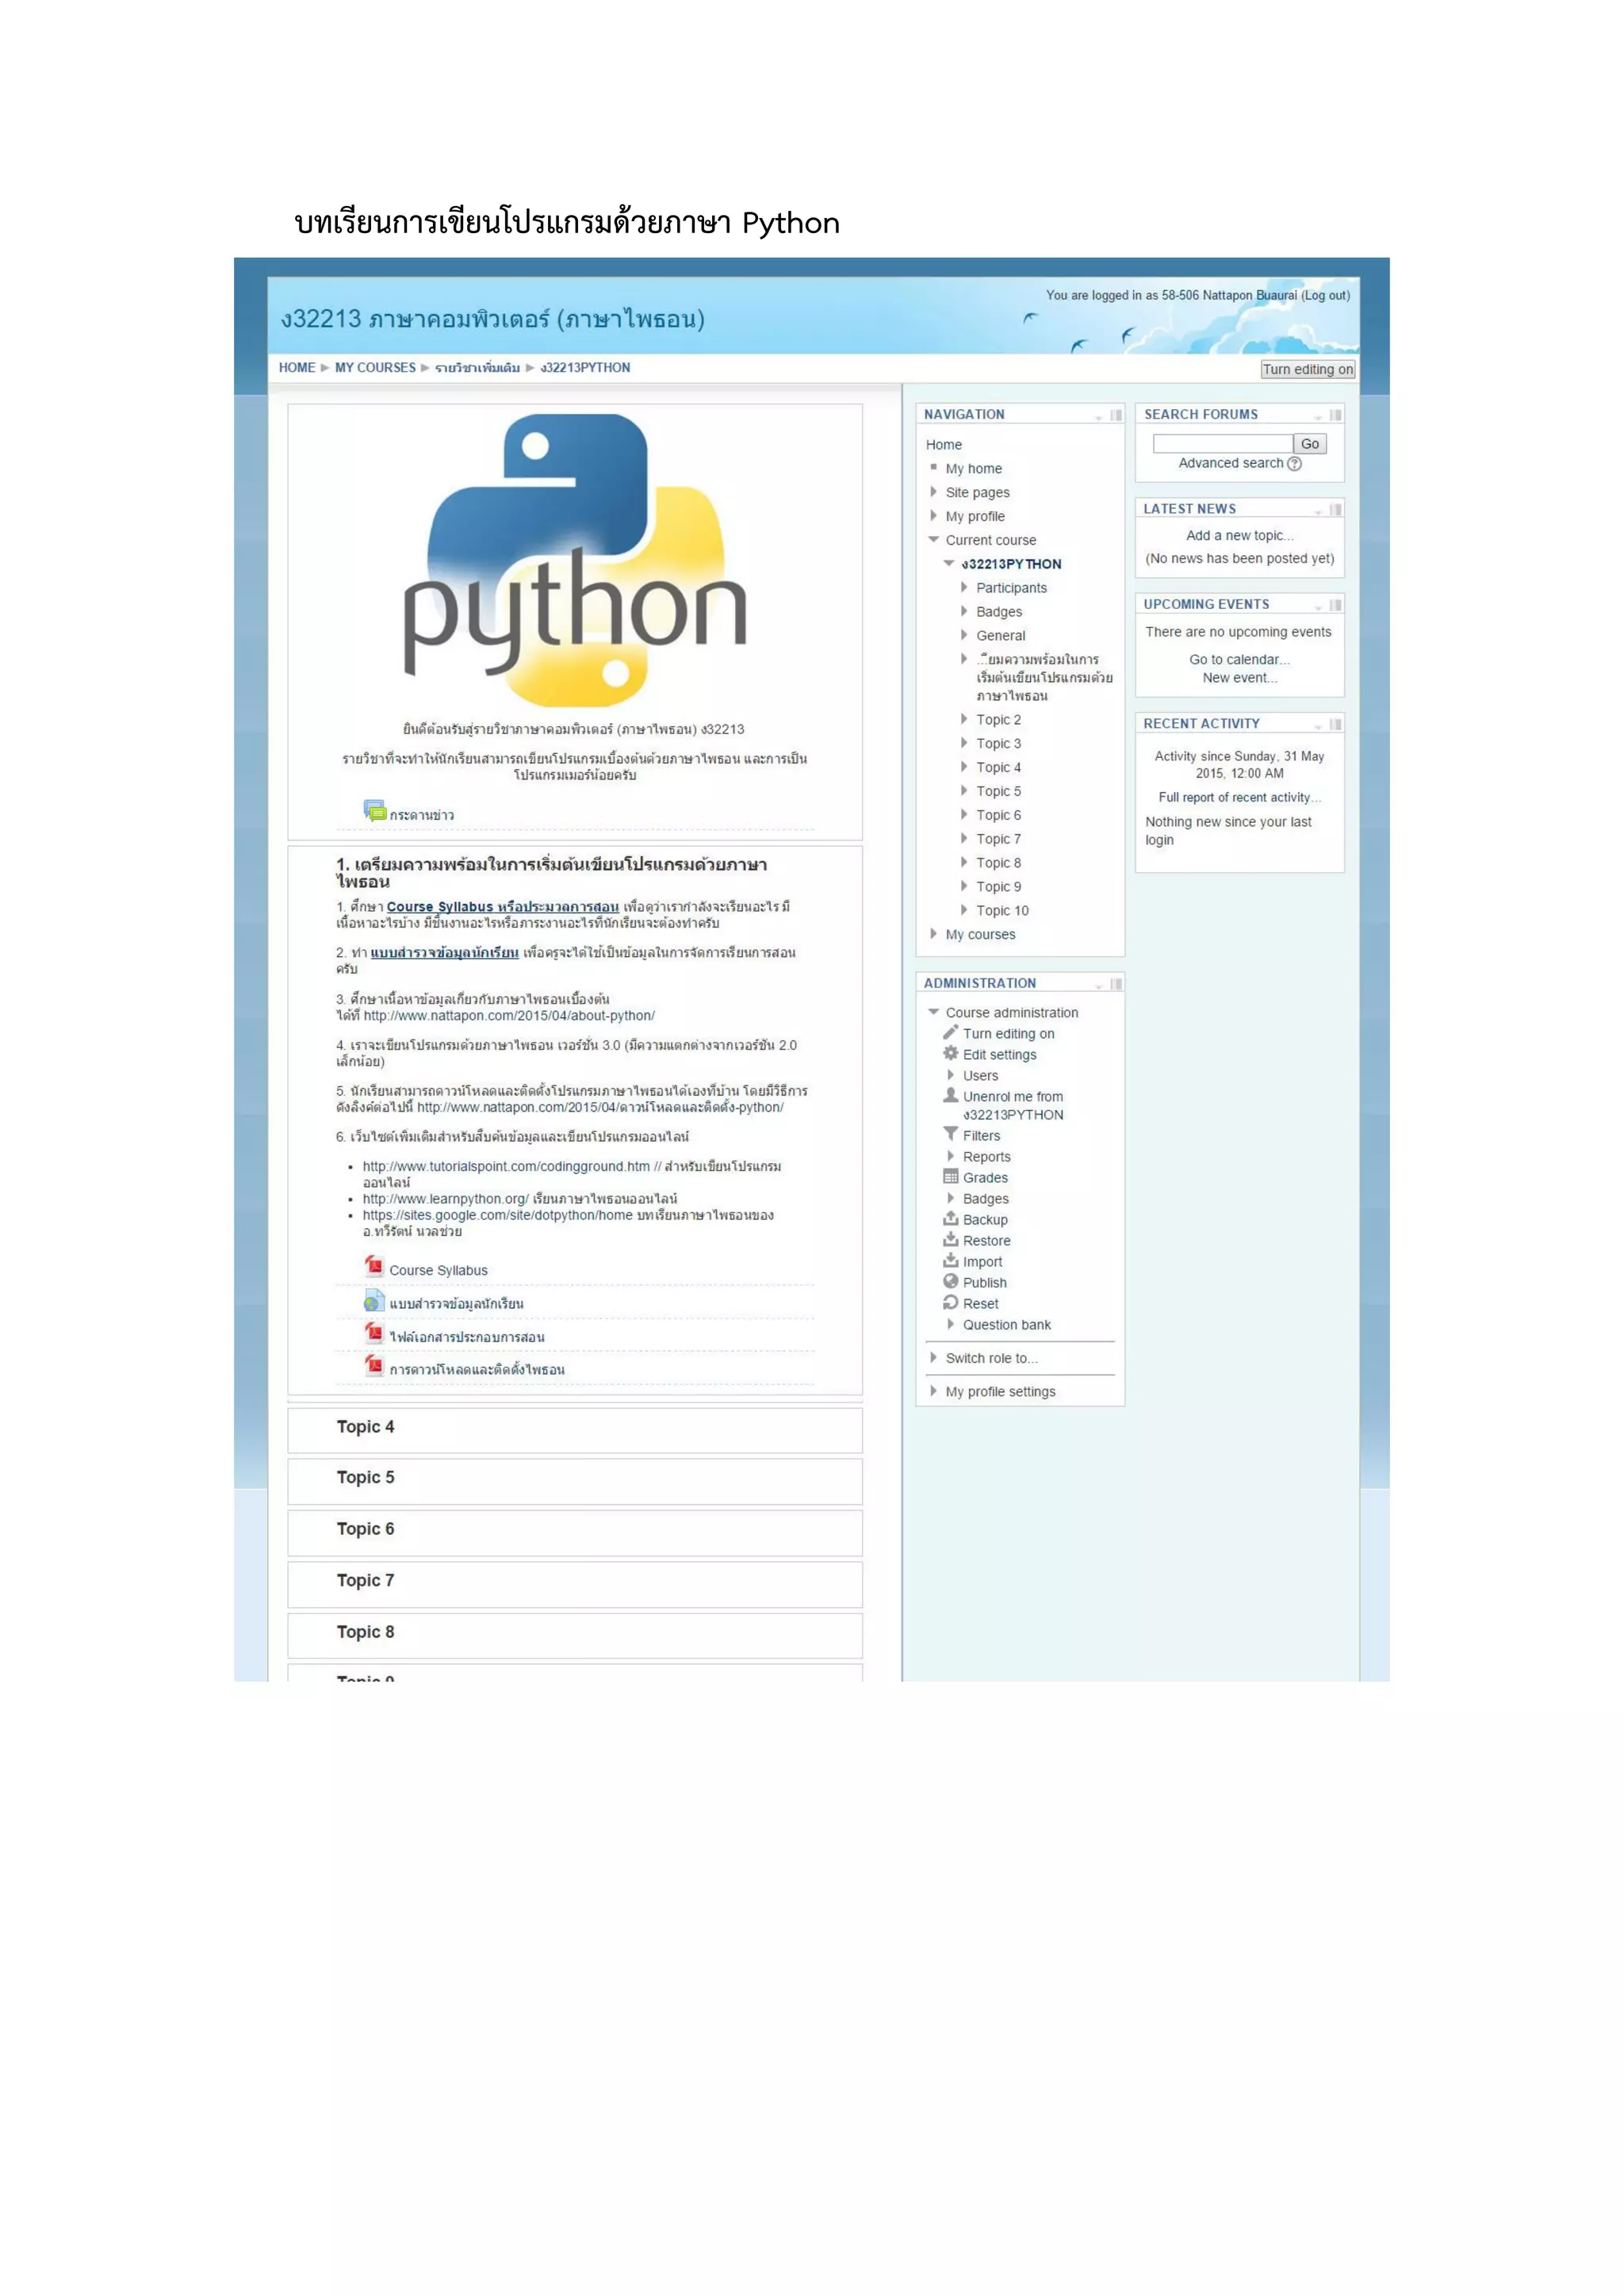The width and height of the screenshot is (1624, 2296).
Task: Open the Course Syllabus หรือประมวลการสอน hyperlink
Action: pos(502,907)
